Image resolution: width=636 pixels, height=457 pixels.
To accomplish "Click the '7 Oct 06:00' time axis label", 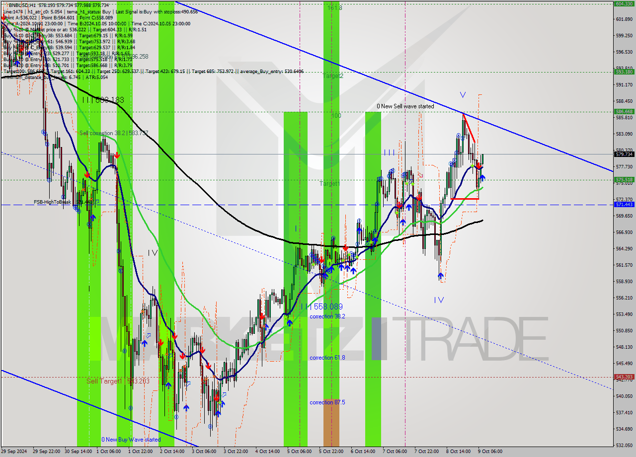I will point(395,452).
